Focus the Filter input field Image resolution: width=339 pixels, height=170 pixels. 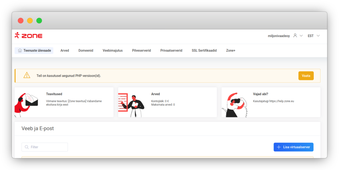[45, 147]
